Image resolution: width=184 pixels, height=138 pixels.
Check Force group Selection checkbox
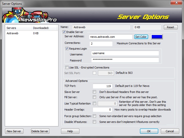(x=94, y=116)
